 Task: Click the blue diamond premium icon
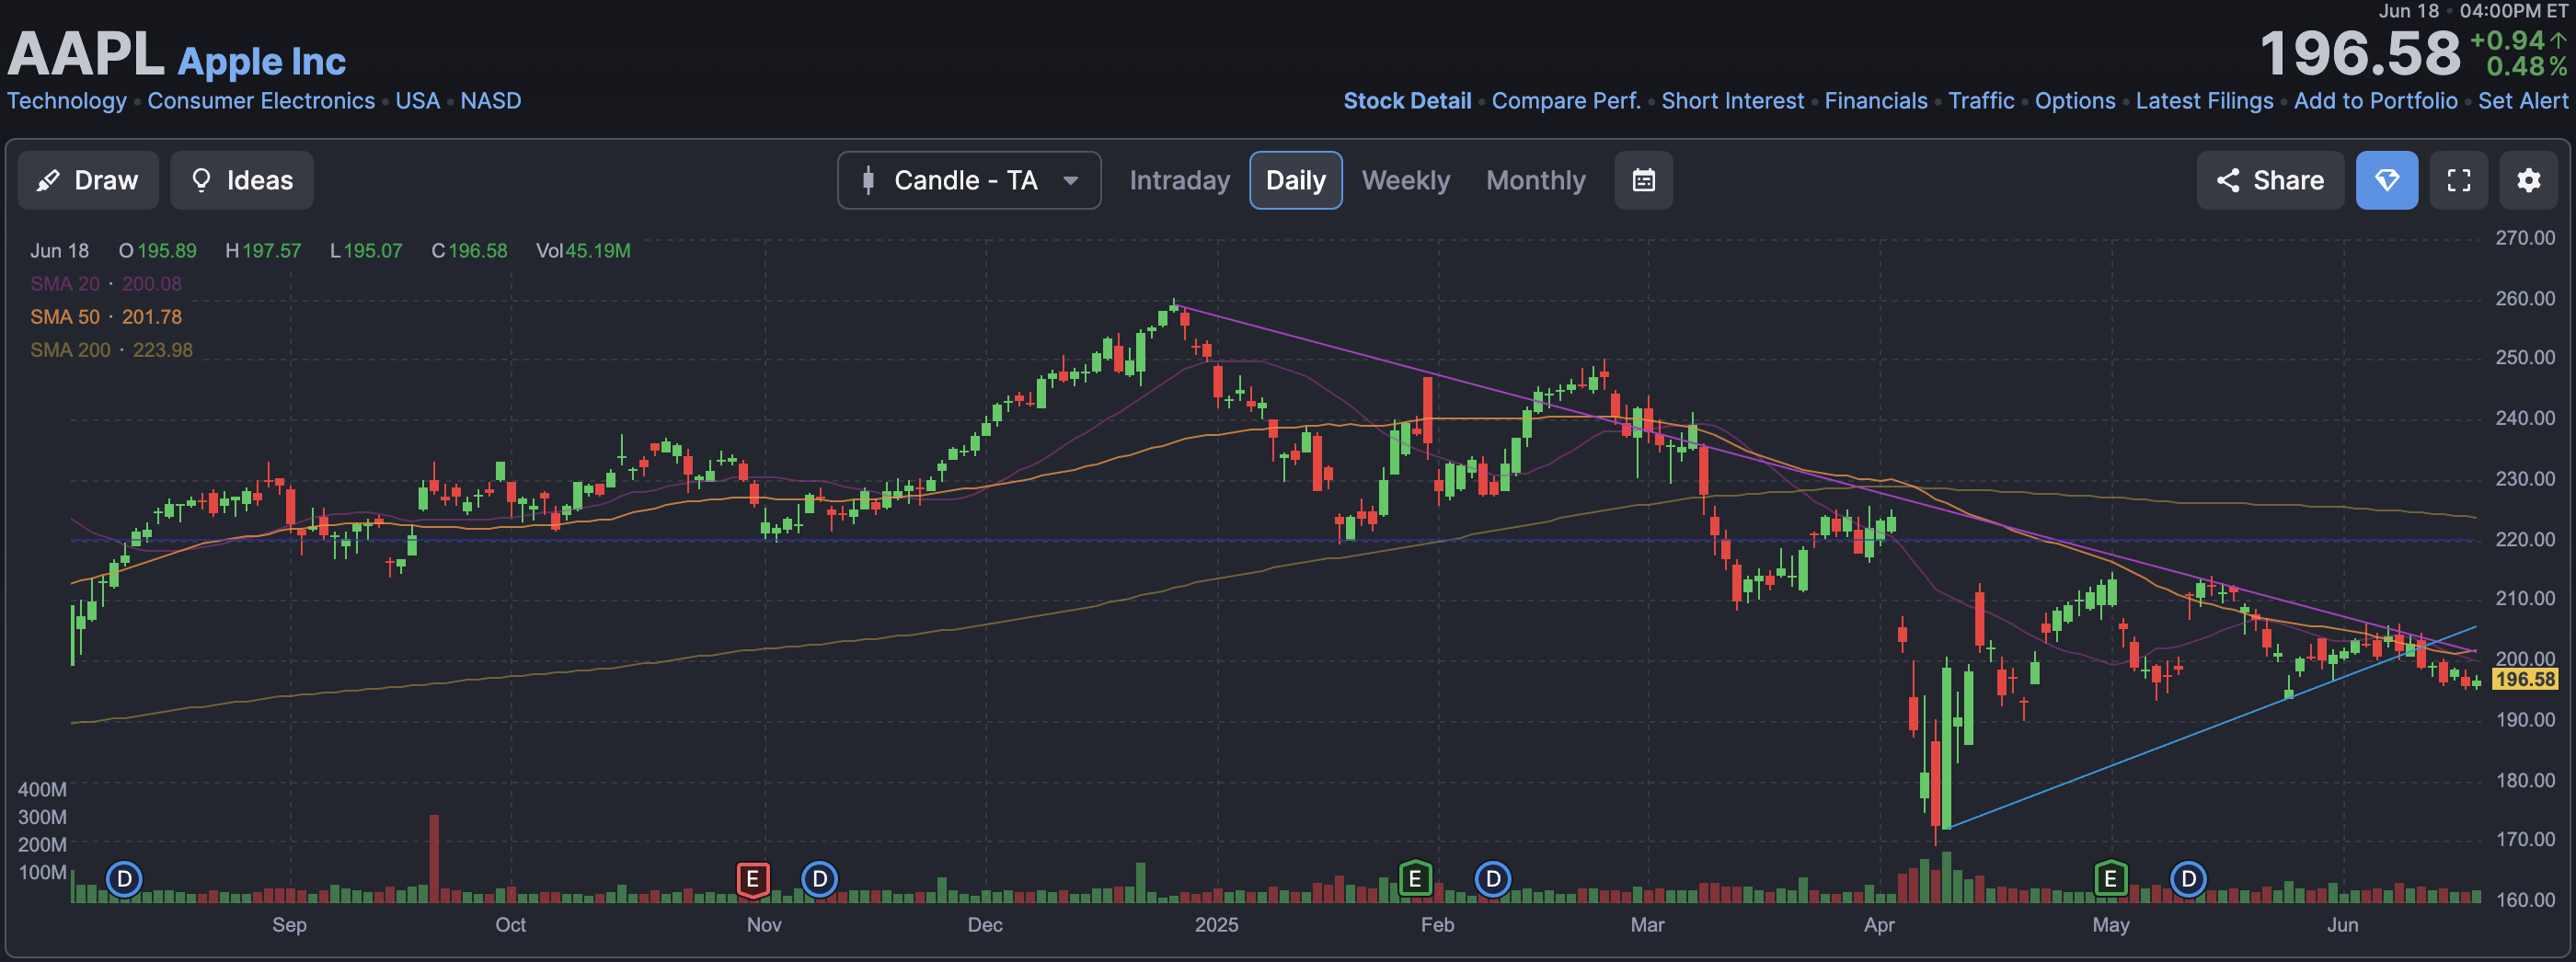click(2386, 180)
